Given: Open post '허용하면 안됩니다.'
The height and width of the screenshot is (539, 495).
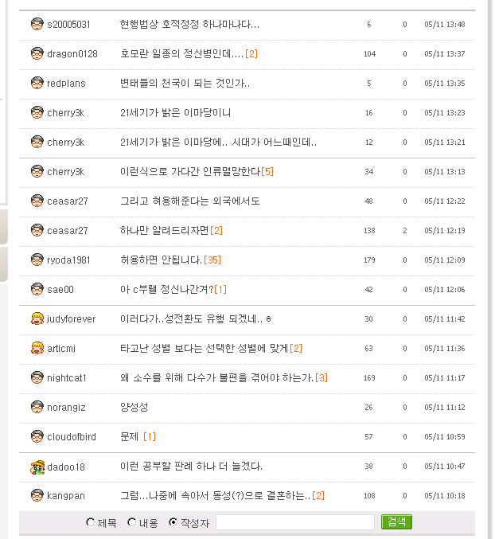Looking at the screenshot, I should (161, 260).
